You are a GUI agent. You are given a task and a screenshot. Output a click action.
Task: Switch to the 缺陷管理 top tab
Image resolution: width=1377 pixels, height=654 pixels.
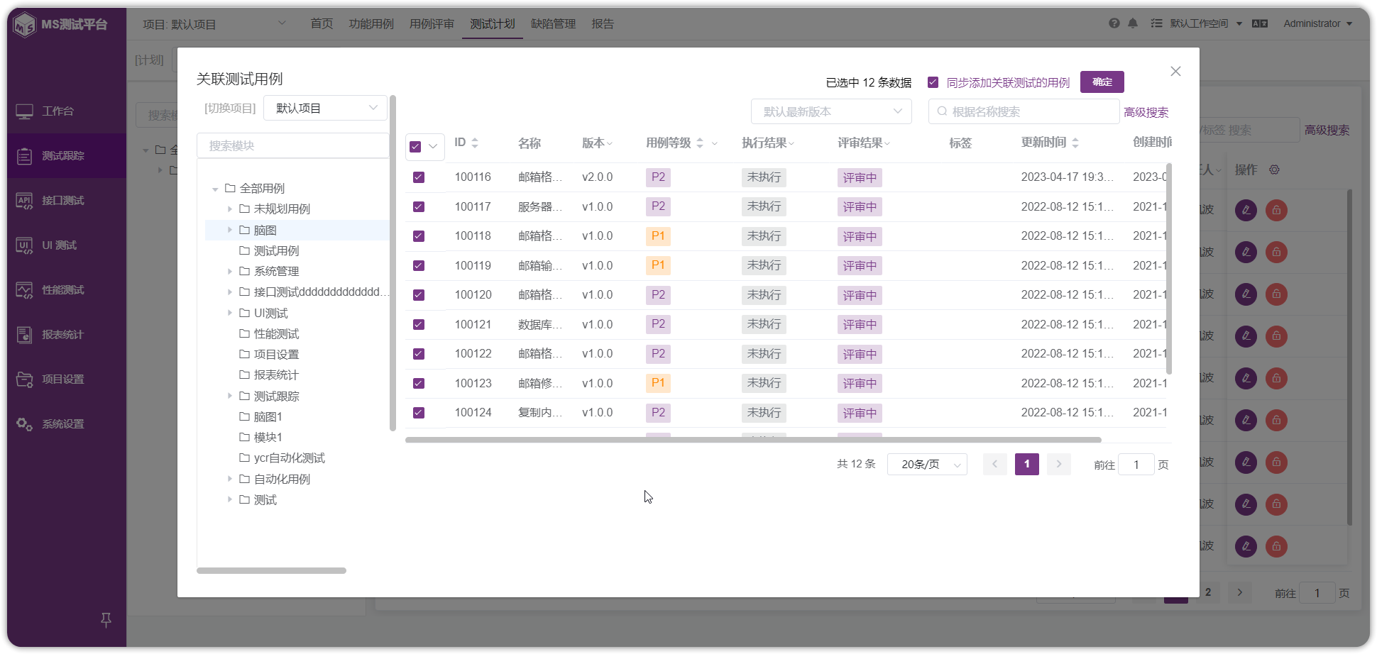[x=554, y=24]
